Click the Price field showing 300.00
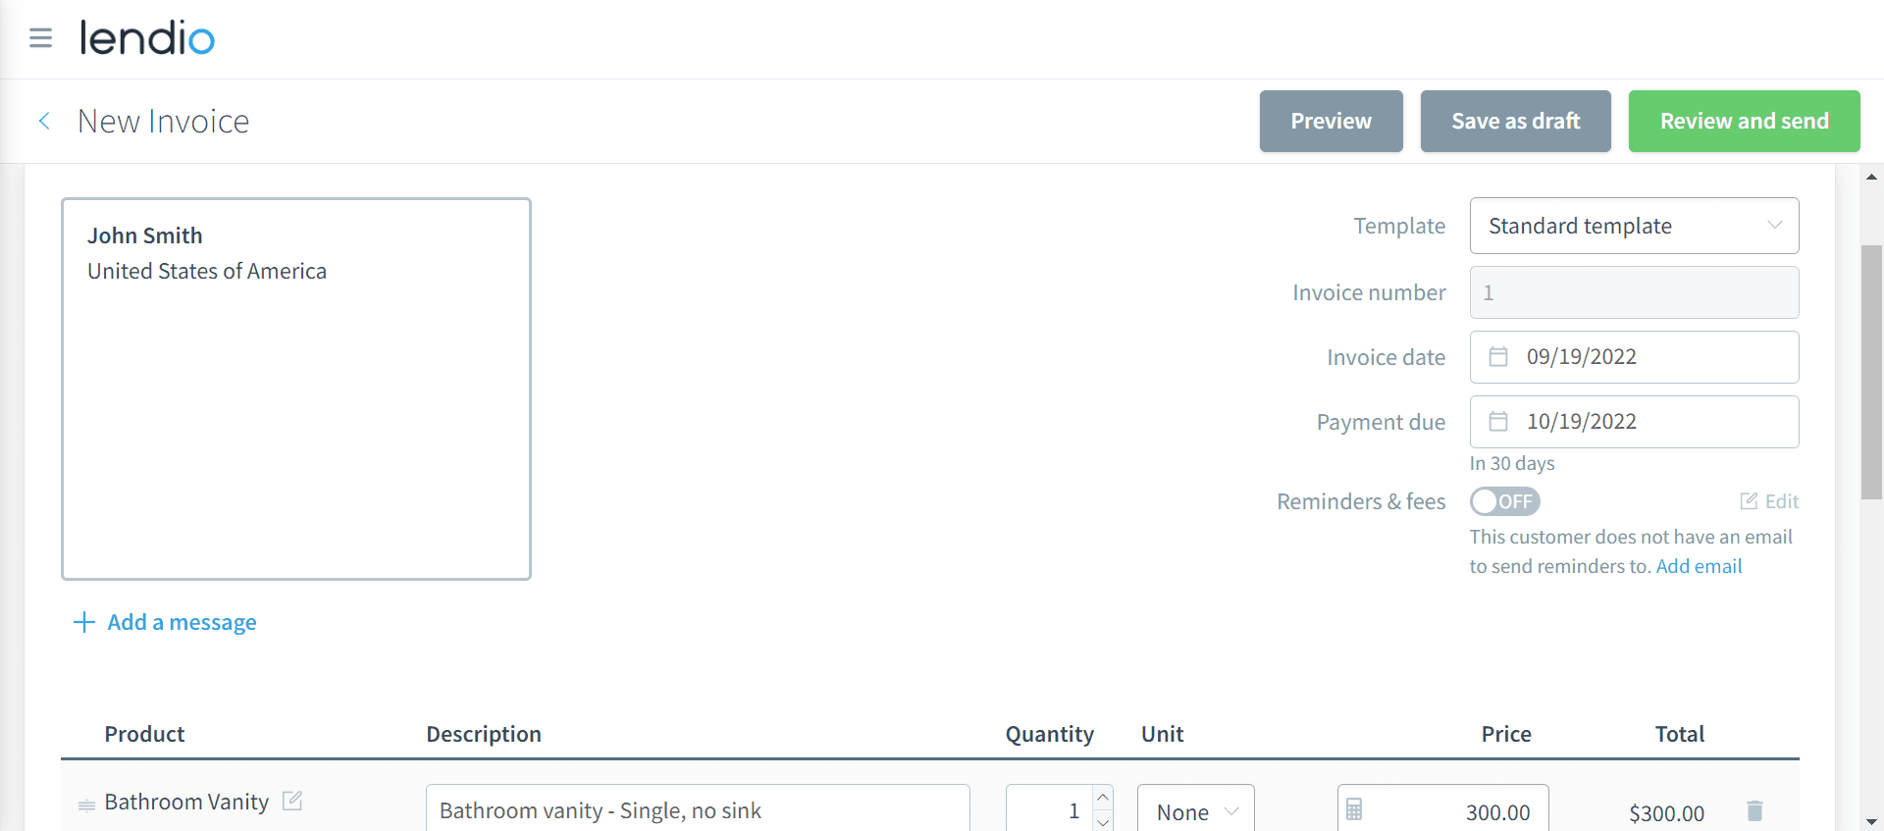This screenshot has width=1884, height=831. tap(1442, 809)
